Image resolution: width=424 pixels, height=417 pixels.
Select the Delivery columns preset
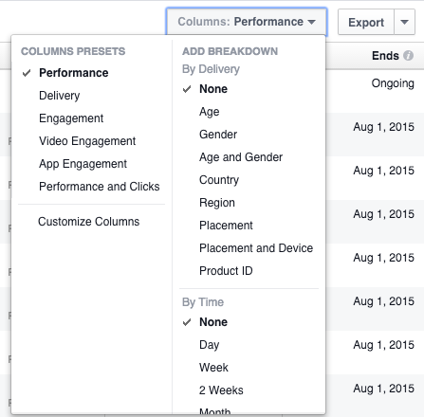pyautogui.click(x=59, y=96)
